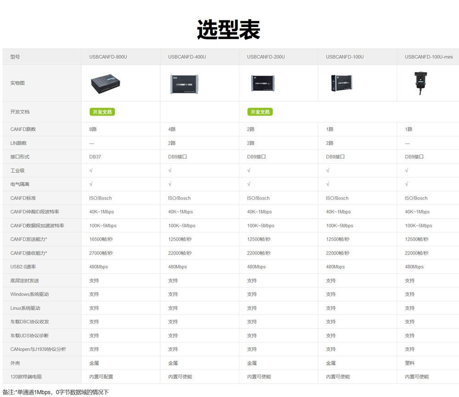Click the 电气隔离 row label
Viewport: 459px width, 397px height.
point(20,184)
